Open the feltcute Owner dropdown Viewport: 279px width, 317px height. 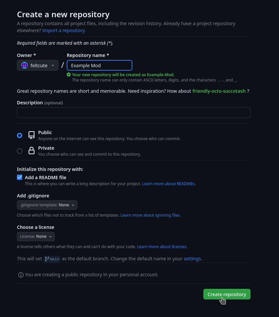[37, 65]
